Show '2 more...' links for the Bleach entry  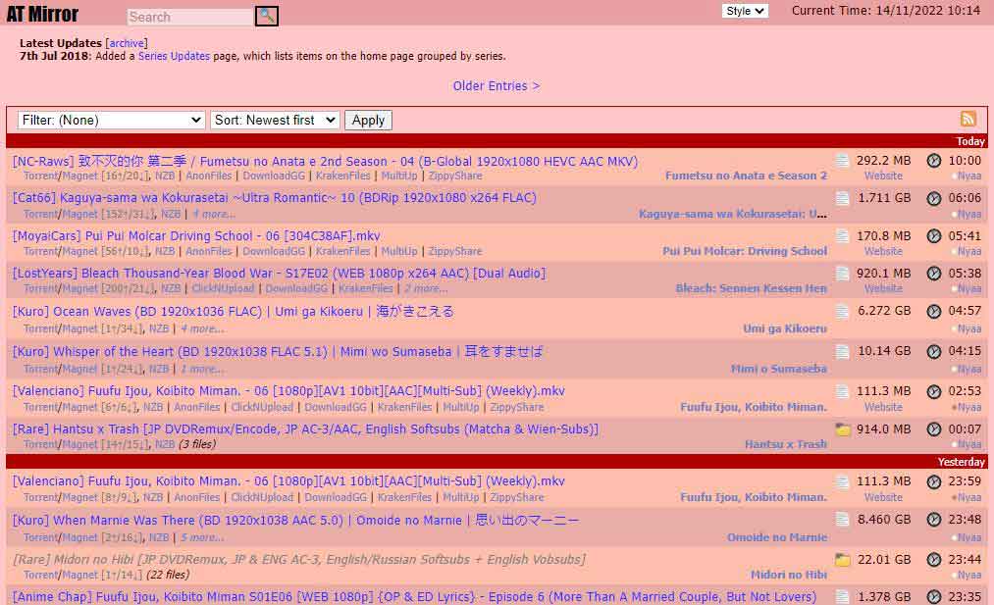tap(426, 289)
